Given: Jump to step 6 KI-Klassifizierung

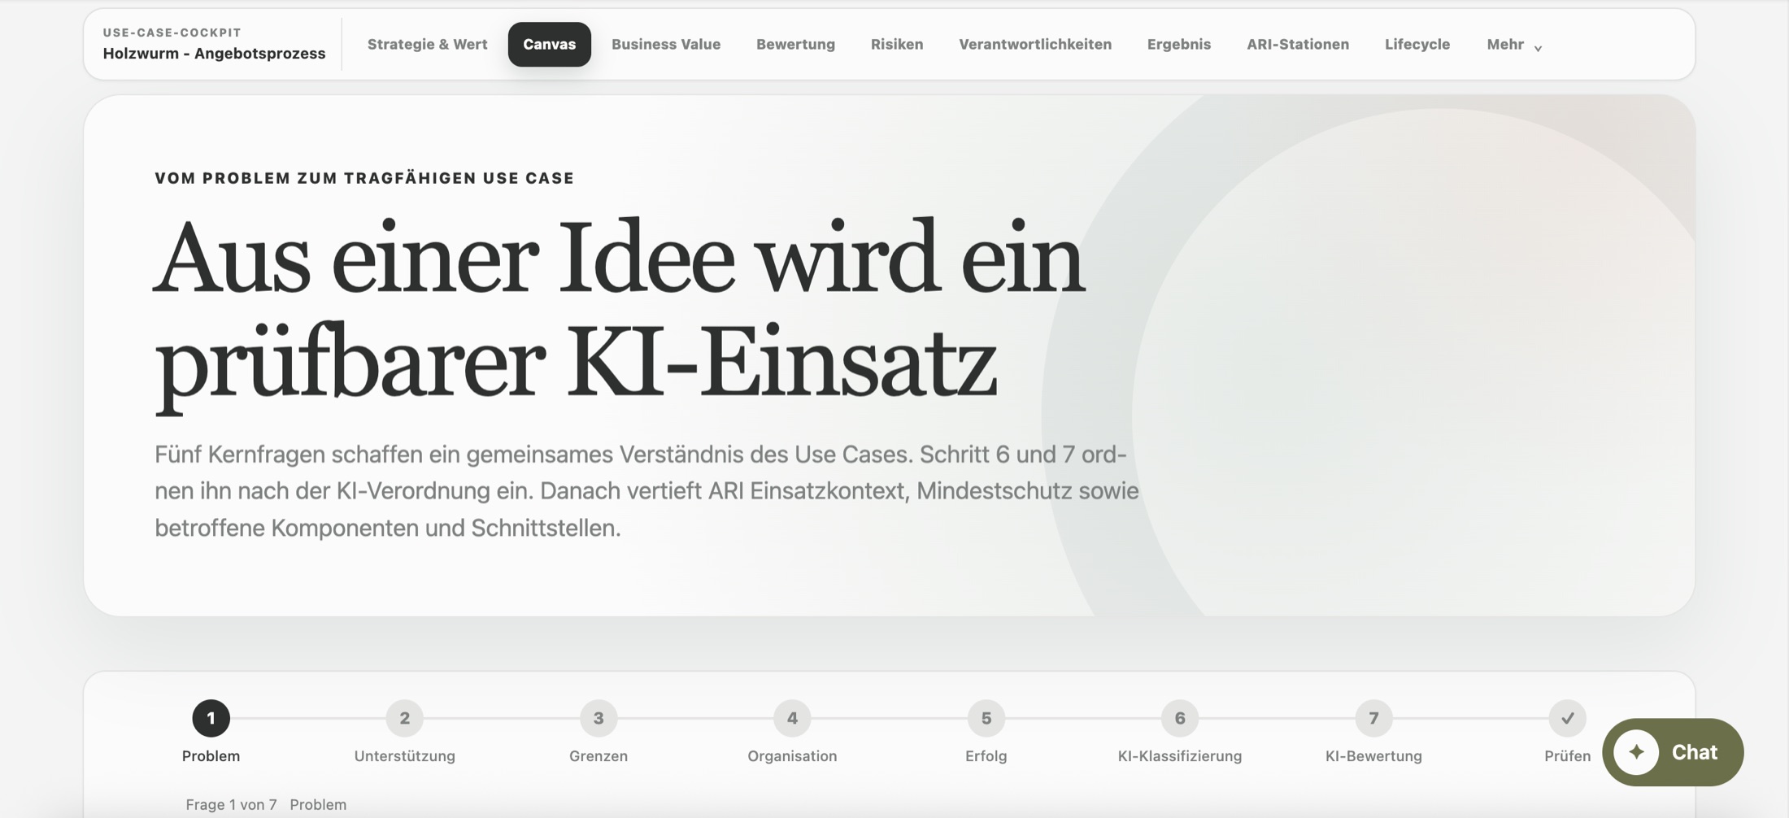Looking at the screenshot, I should coord(1180,718).
